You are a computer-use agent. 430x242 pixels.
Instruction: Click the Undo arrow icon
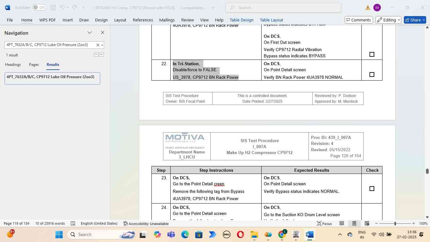62,8
